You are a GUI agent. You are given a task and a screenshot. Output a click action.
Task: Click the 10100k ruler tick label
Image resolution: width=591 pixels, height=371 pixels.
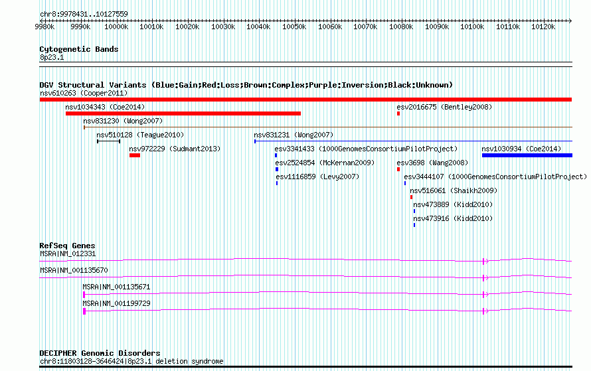(x=472, y=27)
